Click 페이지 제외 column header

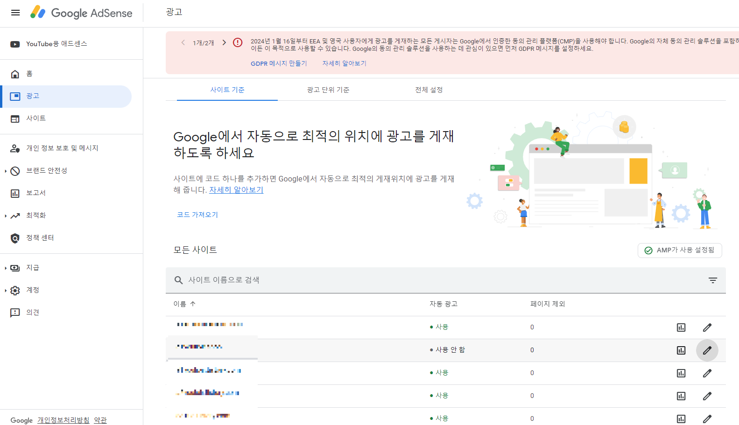click(548, 304)
